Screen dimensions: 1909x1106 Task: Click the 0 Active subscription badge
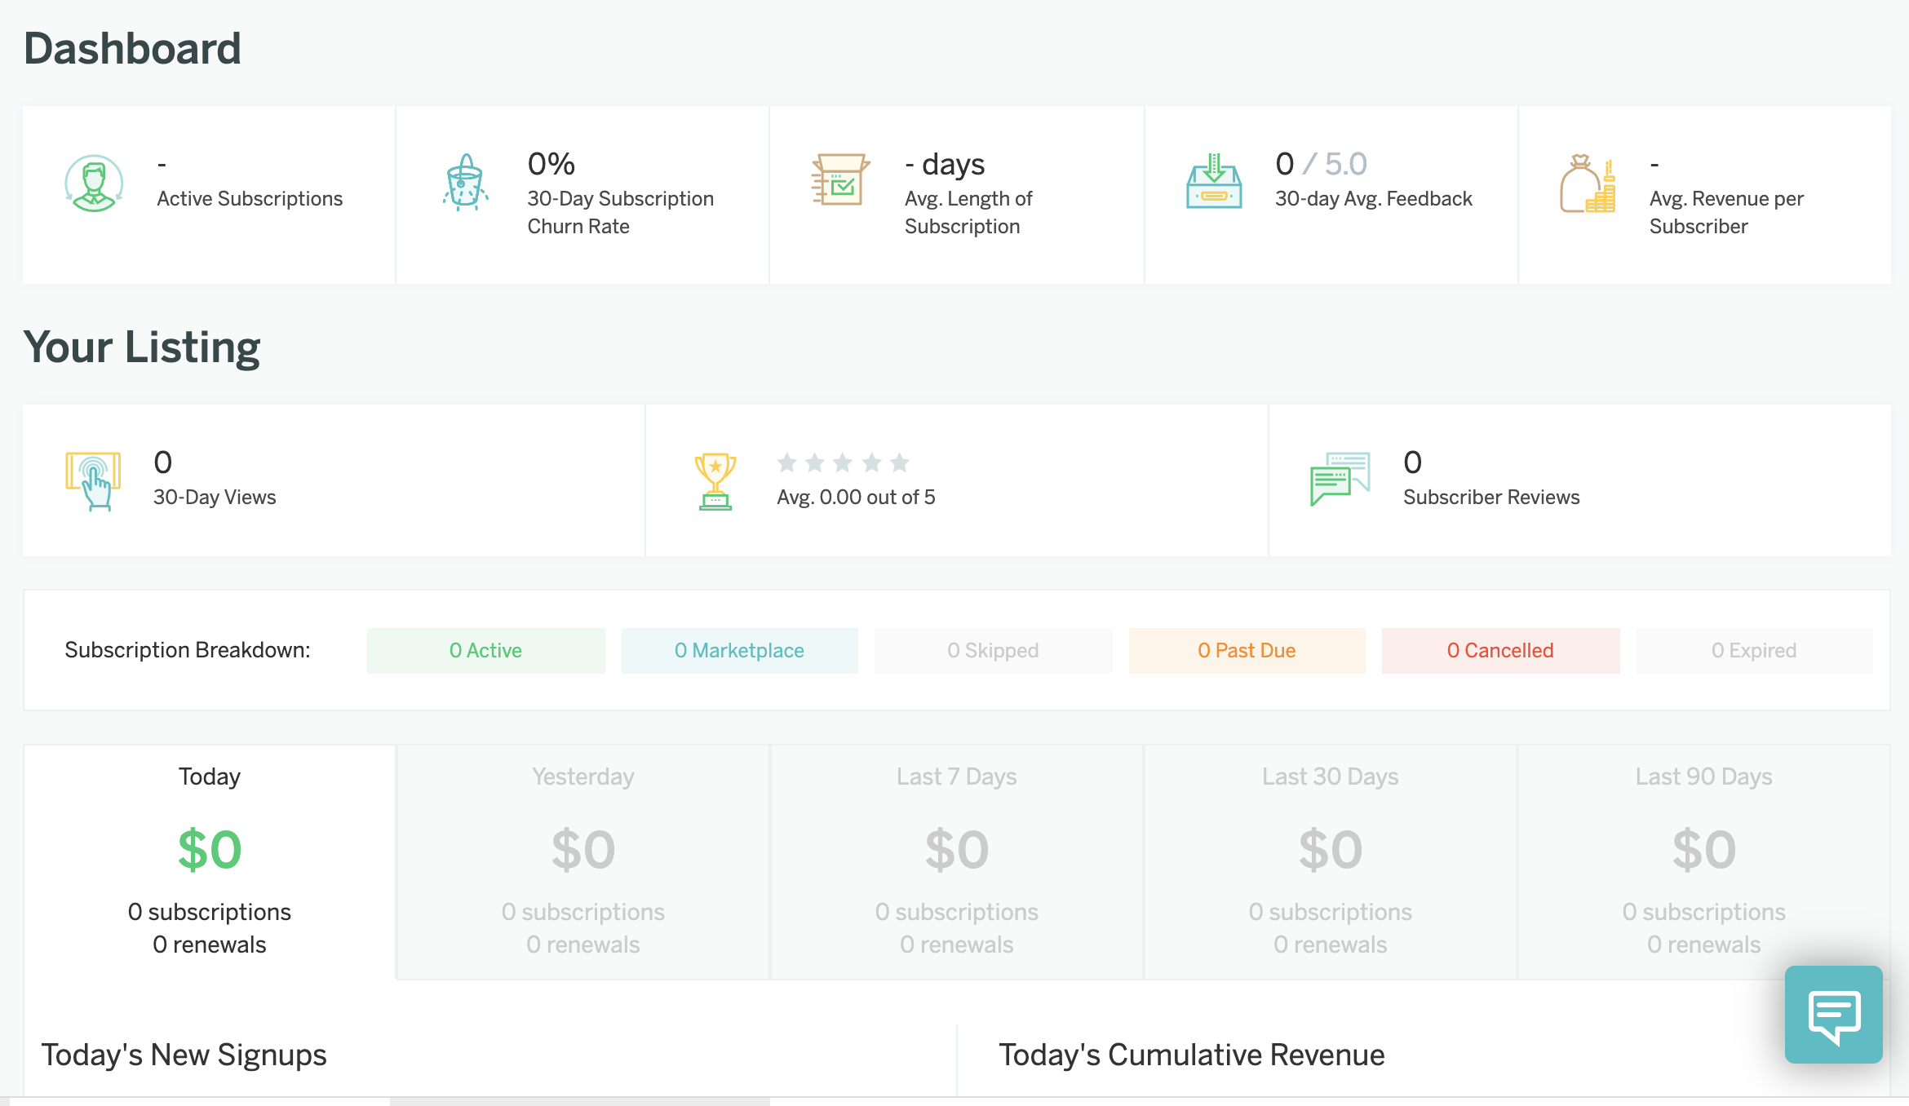click(x=485, y=651)
